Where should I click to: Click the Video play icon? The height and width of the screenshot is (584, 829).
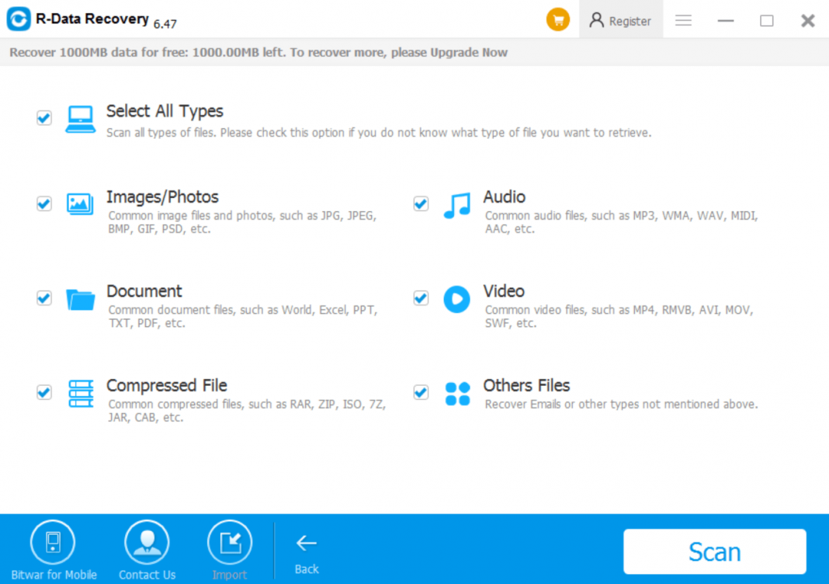click(x=456, y=299)
